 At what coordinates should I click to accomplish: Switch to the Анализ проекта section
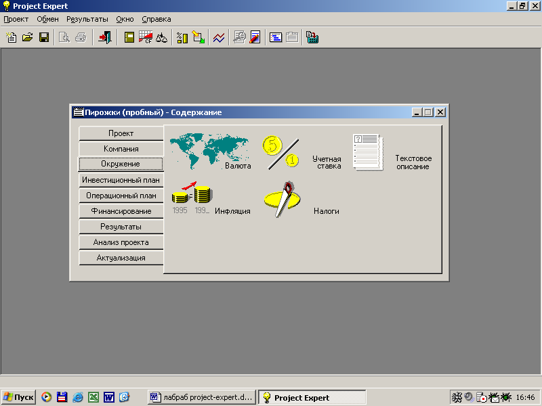pos(121,242)
